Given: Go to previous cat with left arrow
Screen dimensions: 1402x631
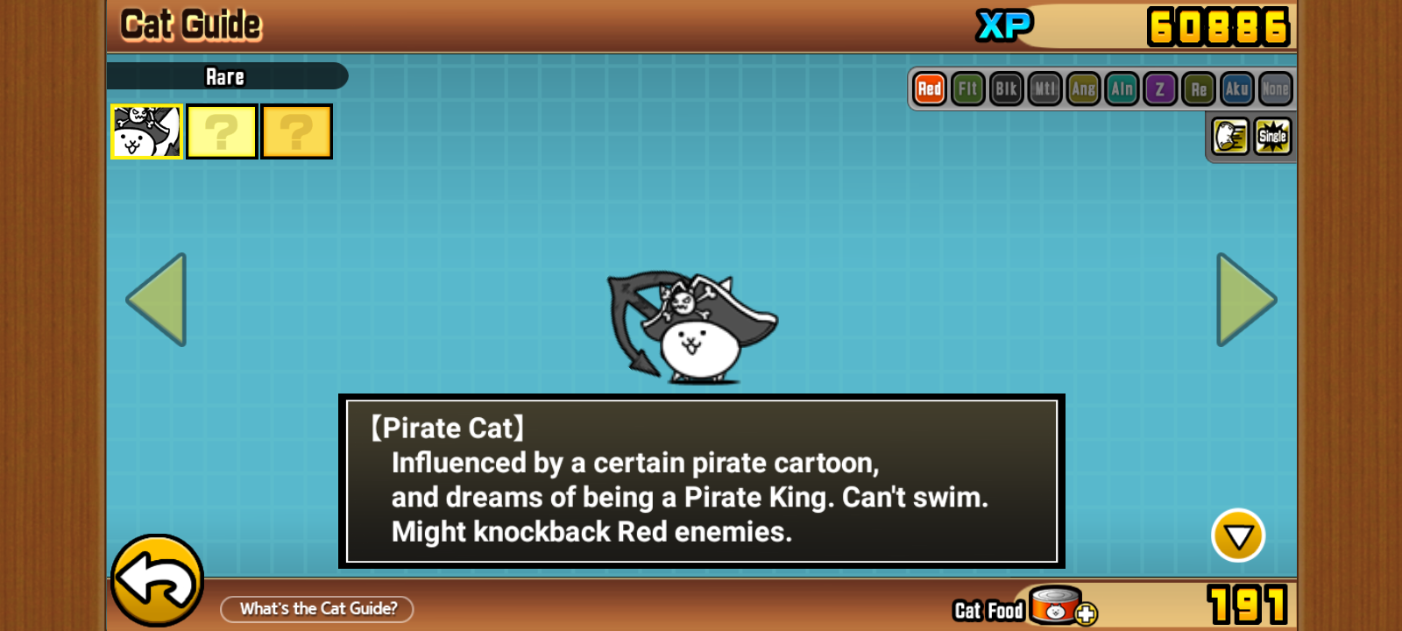Looking at the screenshot, I should coord(157,300).
